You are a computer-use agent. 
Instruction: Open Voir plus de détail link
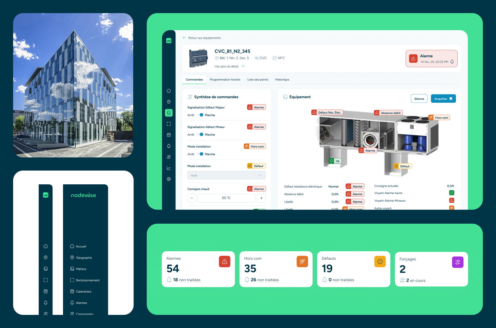230,66
